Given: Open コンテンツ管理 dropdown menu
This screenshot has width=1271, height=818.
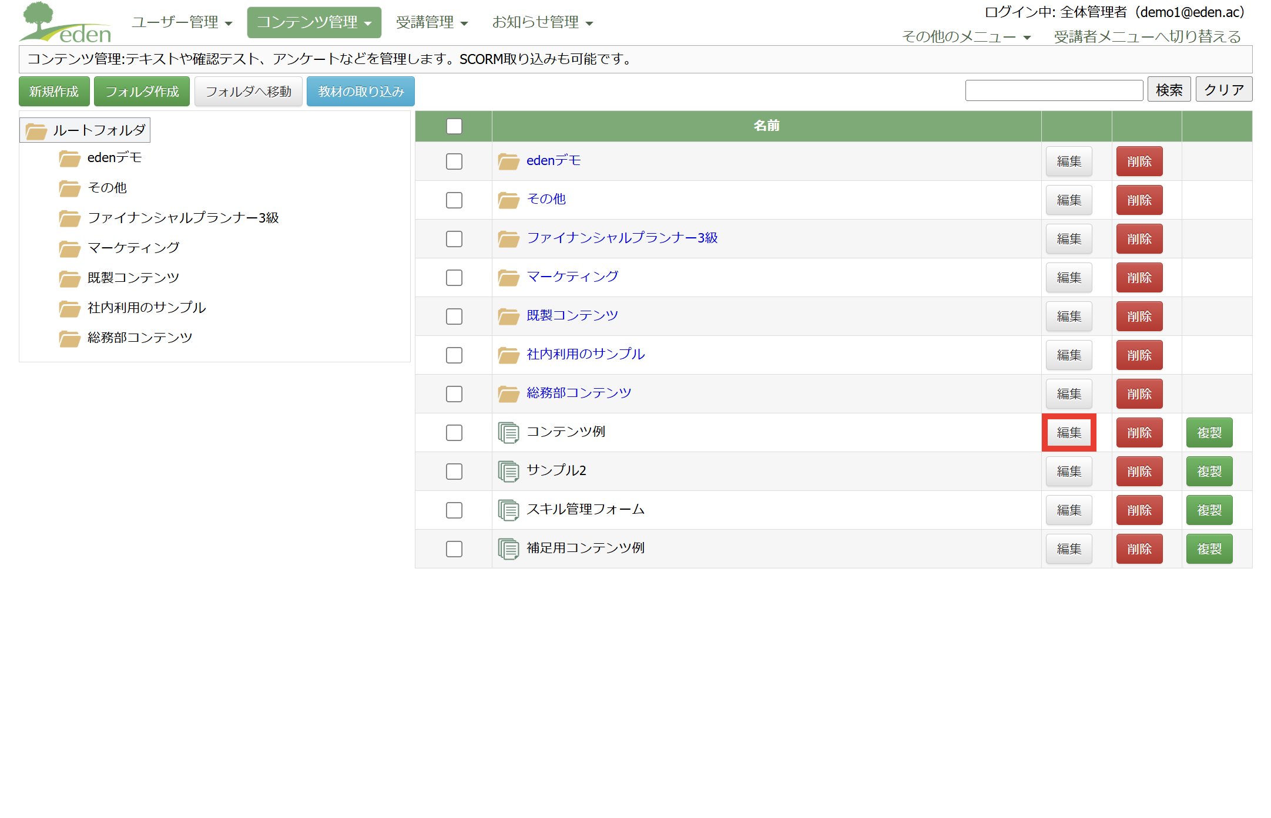Looking at the screenshot, I should click(314, 22).
